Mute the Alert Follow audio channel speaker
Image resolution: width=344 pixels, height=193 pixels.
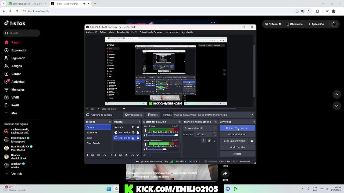[146, 135]
